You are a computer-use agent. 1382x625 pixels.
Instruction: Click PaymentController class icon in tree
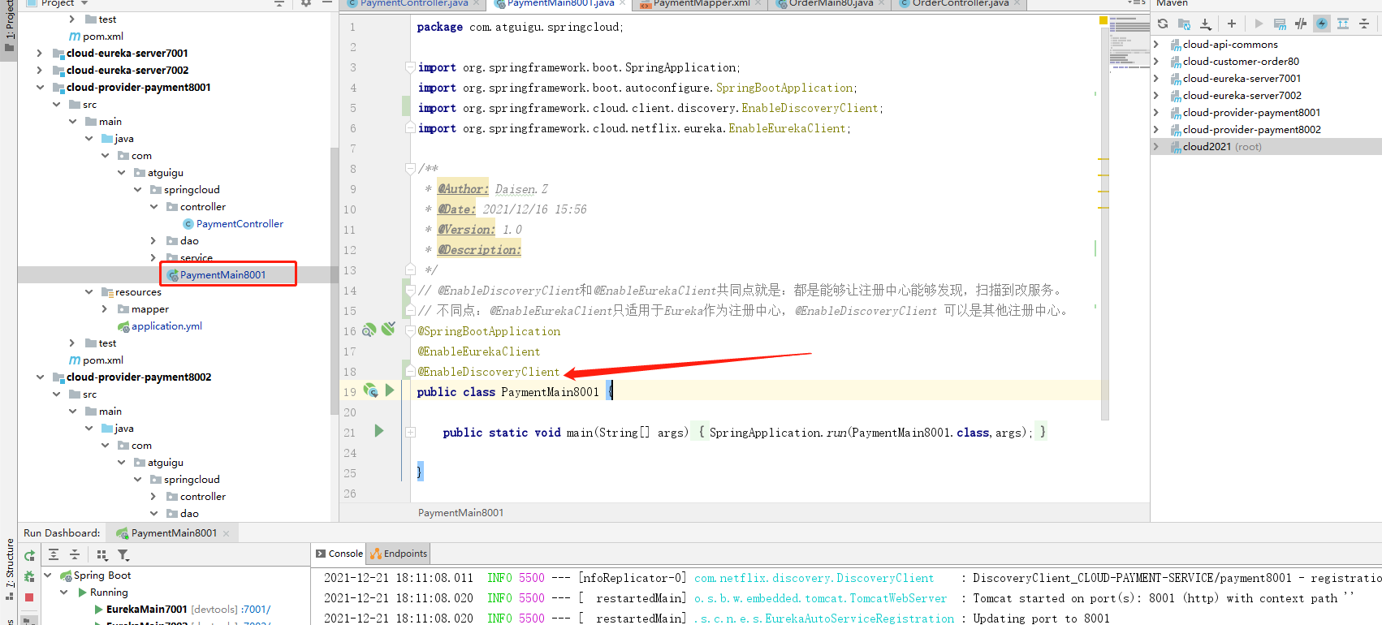point(188,224)
